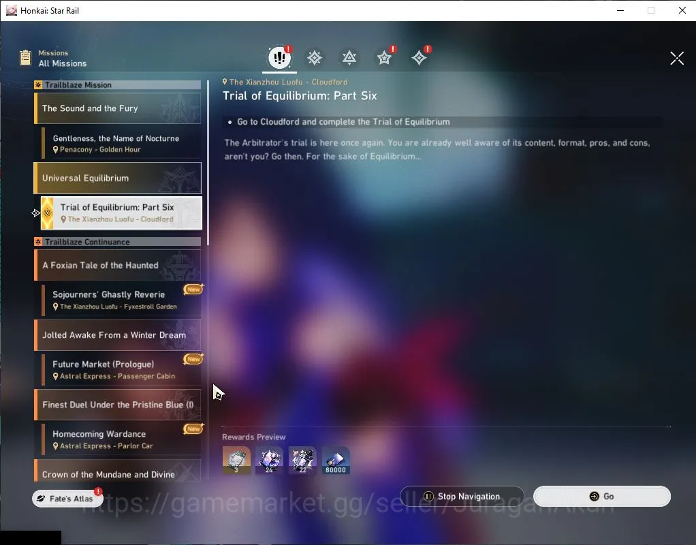
Task: Click the tracking marker icon beside Trial of Equilibrium
Action: pyautogui.click(x=36, y=213)
